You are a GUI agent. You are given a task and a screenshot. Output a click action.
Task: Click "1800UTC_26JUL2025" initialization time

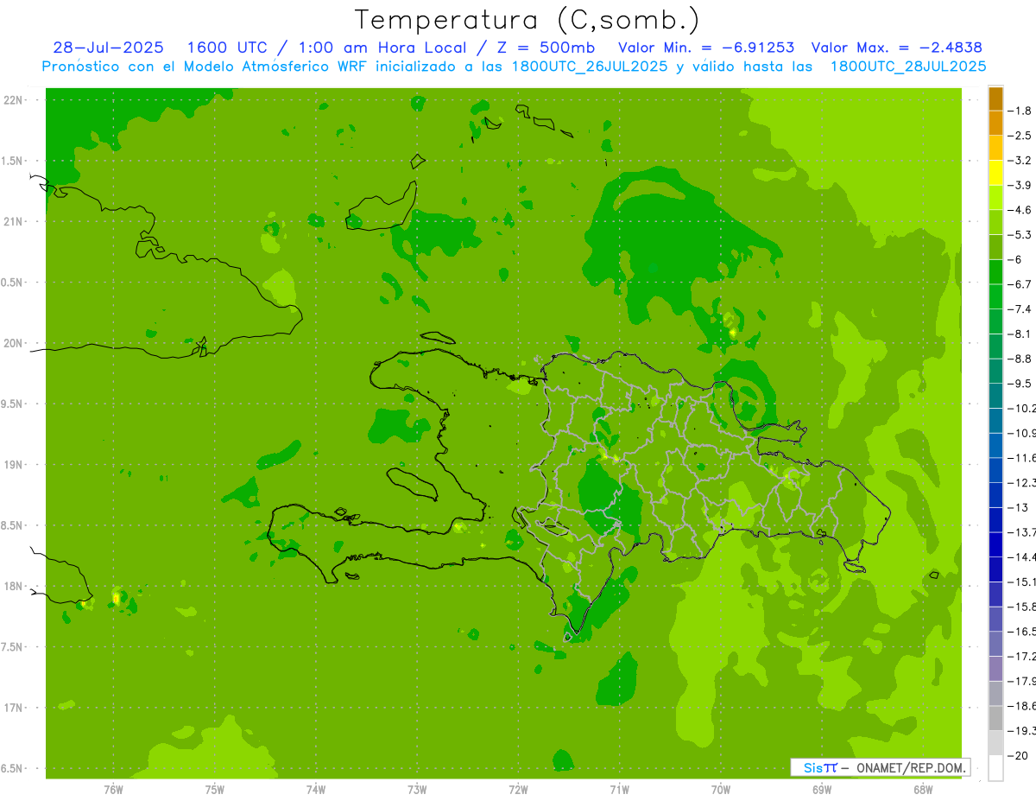pyautogui.click(x=589, y=67)
